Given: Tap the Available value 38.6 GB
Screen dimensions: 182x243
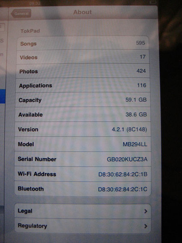Looking at the screenshot, I should 136,114.
